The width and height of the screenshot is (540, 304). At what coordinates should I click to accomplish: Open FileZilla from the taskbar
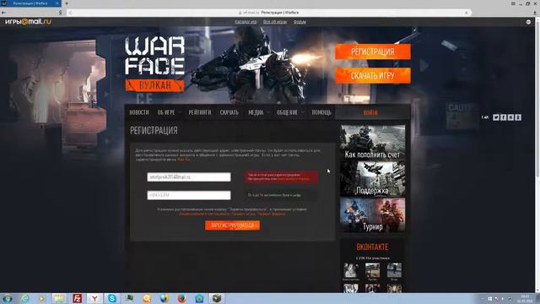point(77,298)
